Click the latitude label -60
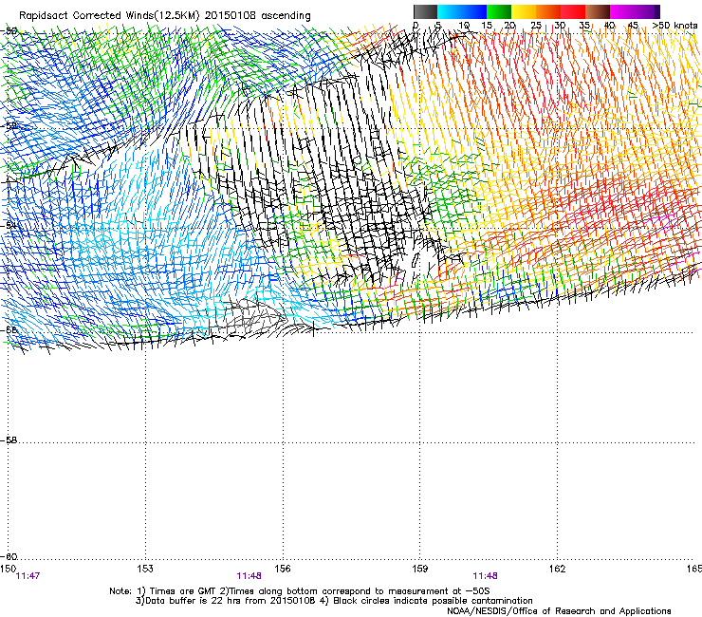The image size is (702, 617). (9, 557)
